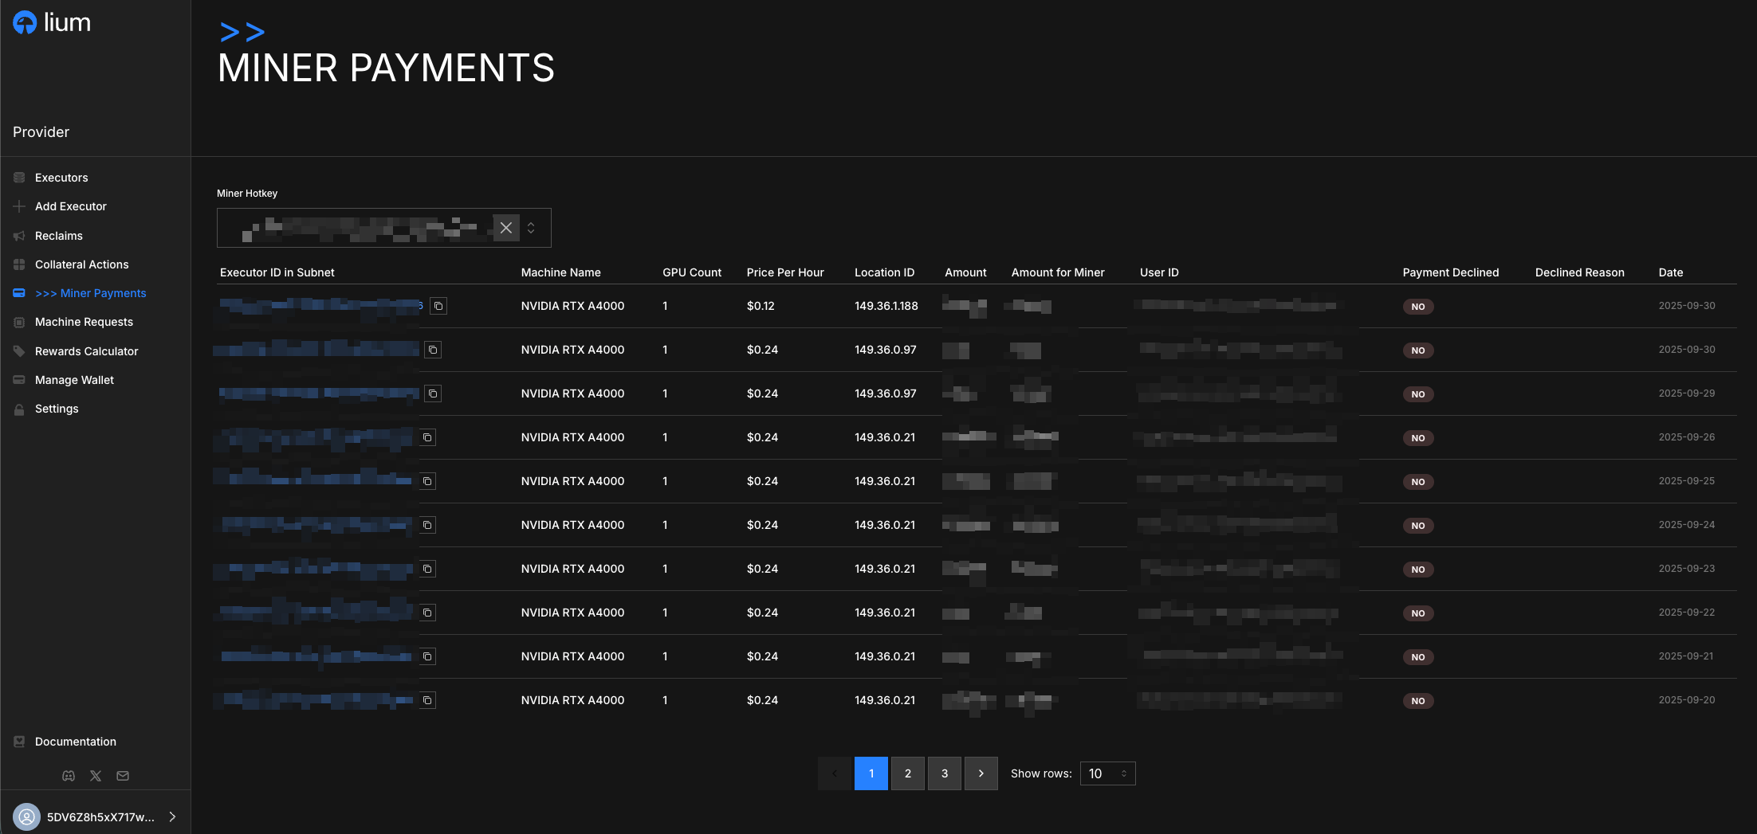Expand the account menu chevron
1757x834 pixels.
172,816
